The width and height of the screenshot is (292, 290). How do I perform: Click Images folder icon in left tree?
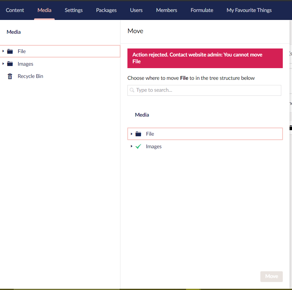coord(10,64)
